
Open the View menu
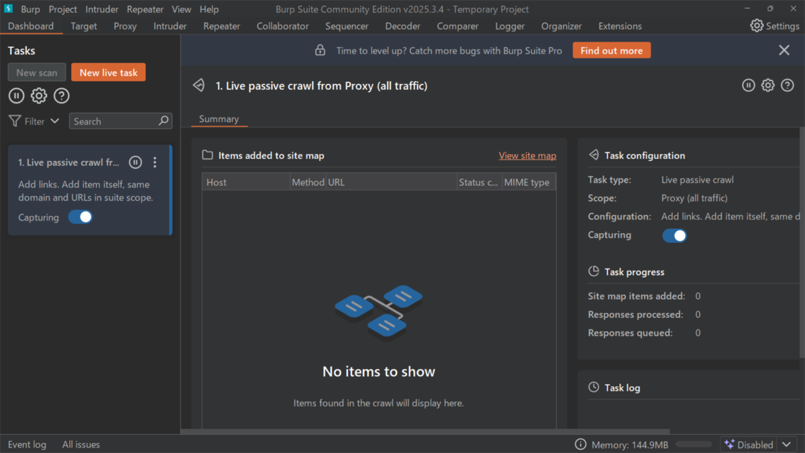click(x=181, y=9)
